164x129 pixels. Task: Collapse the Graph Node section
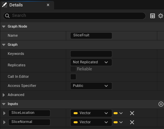pyautogui.click(x=4, y=27)
